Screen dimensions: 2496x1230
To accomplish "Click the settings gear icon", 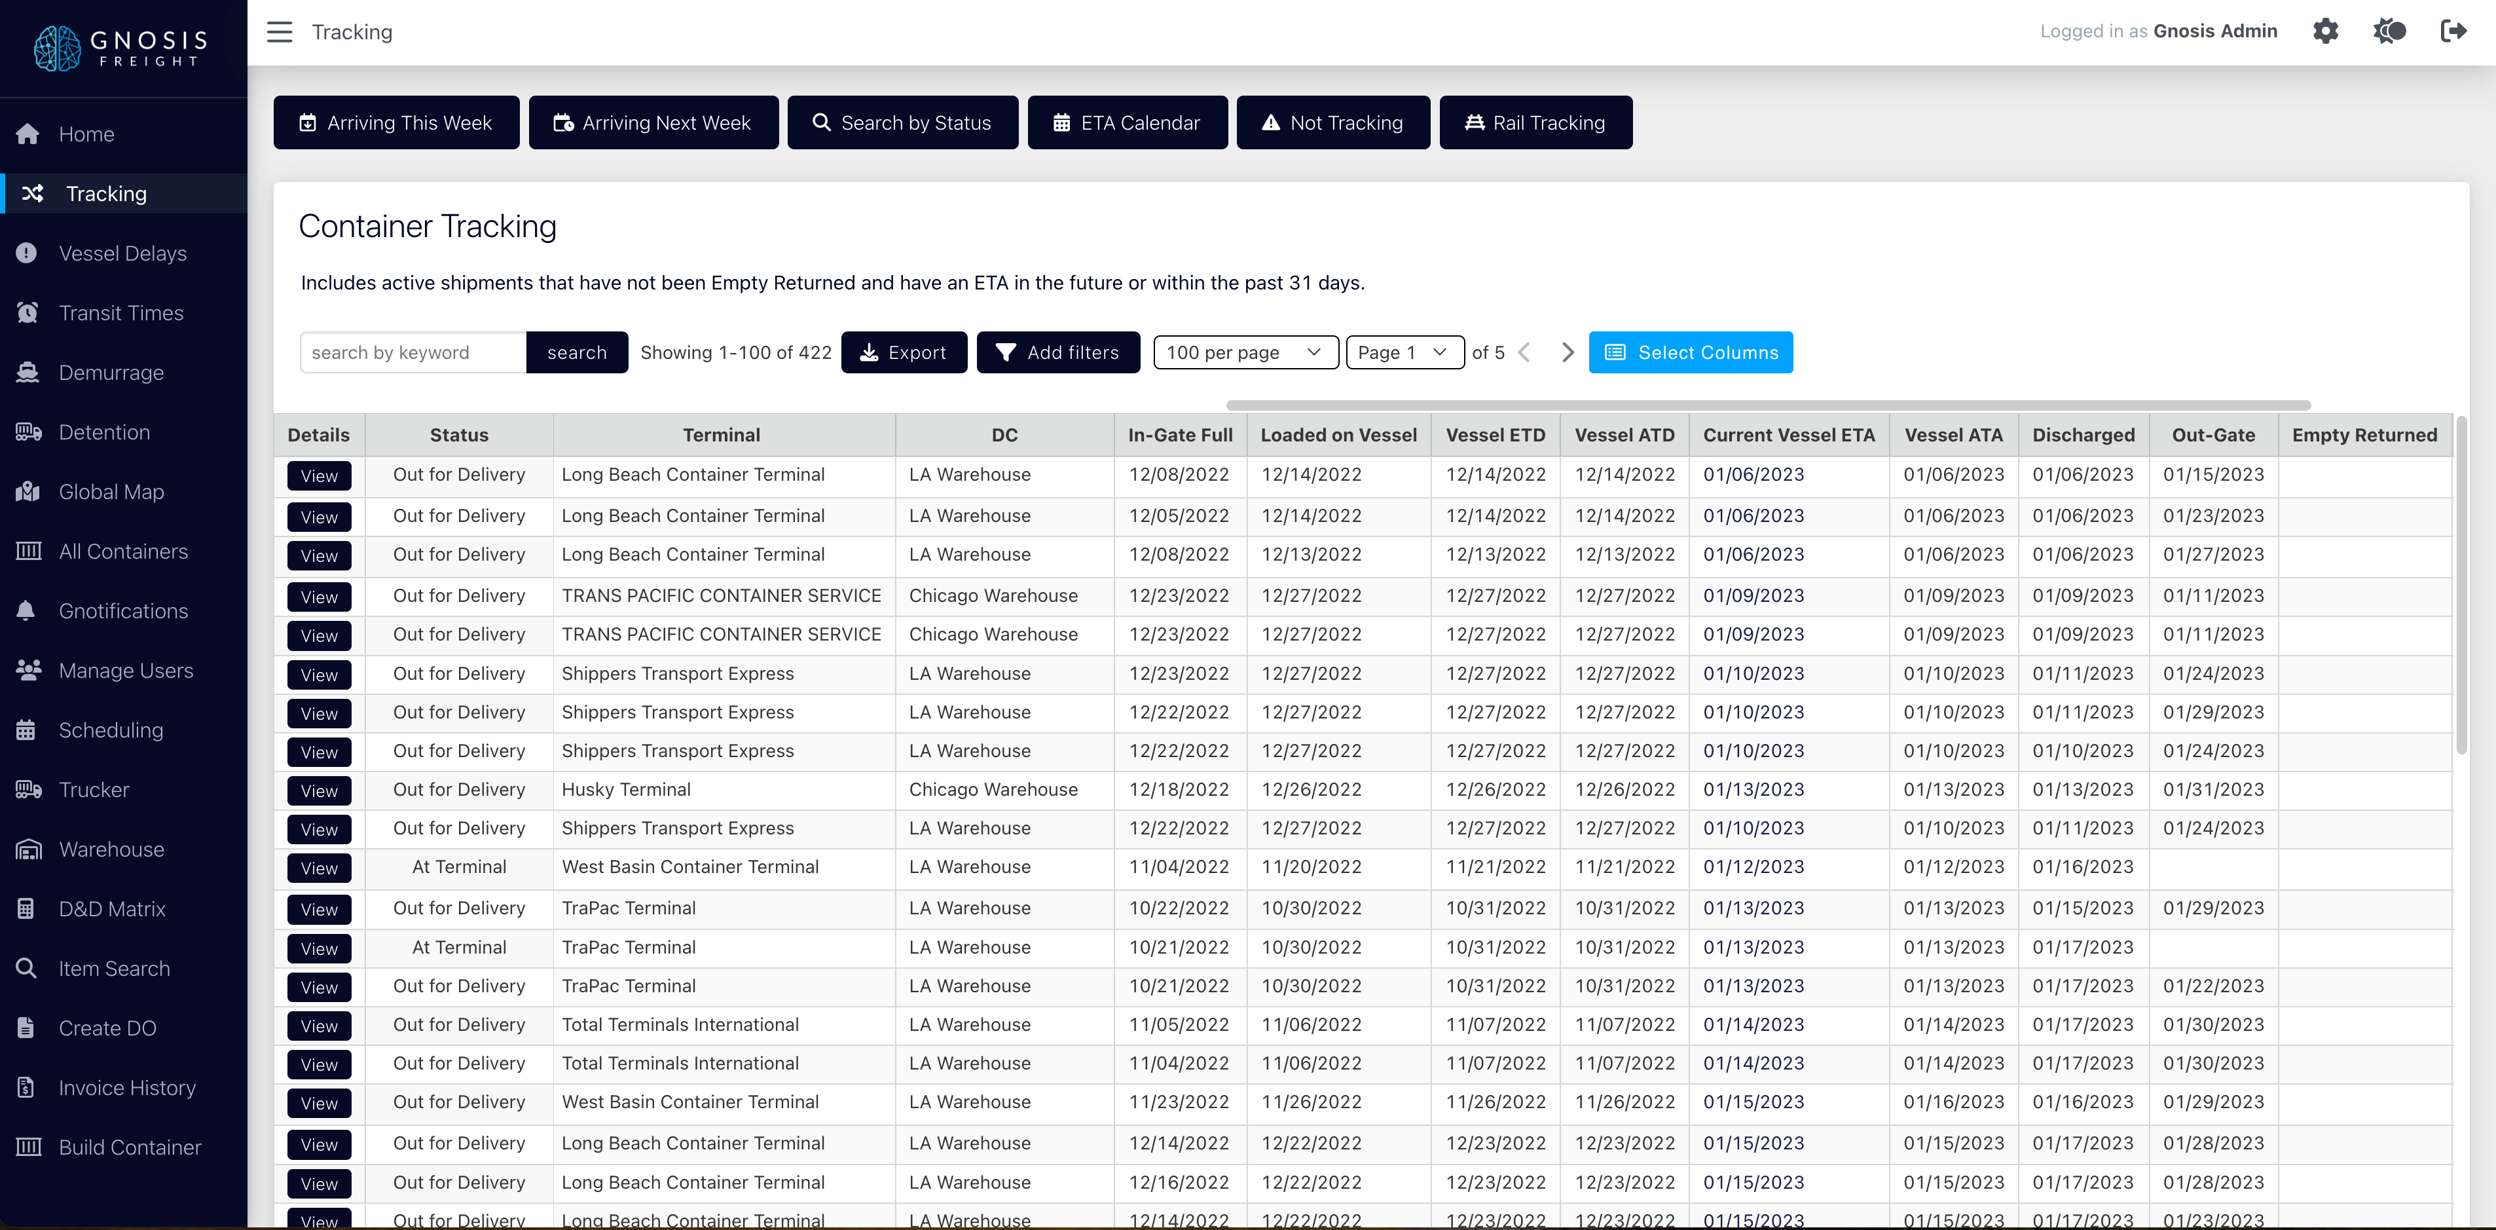I will (2324, 31).
